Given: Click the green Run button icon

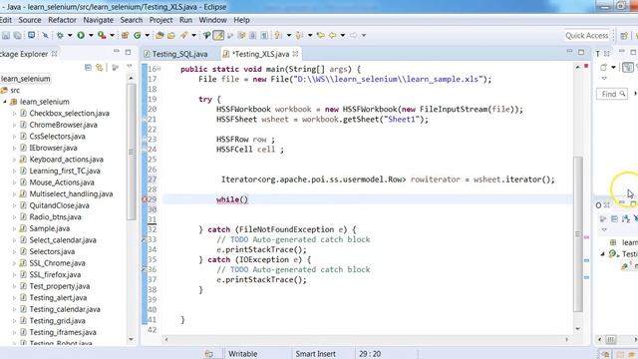Looking at the screenshot, I should coord(81,36).
